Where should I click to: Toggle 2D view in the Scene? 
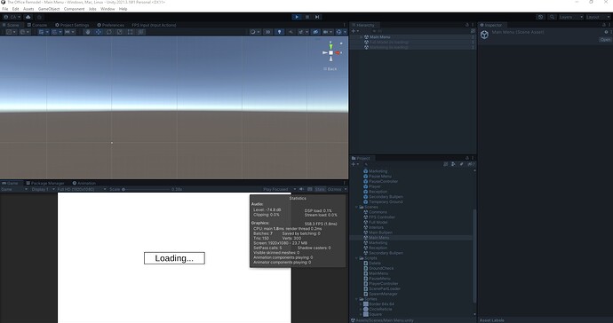[267, 32]
